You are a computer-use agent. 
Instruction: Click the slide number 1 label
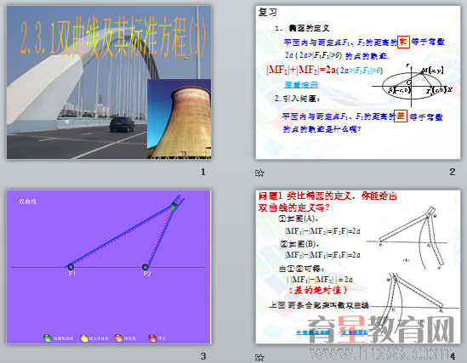click(202, 172)
